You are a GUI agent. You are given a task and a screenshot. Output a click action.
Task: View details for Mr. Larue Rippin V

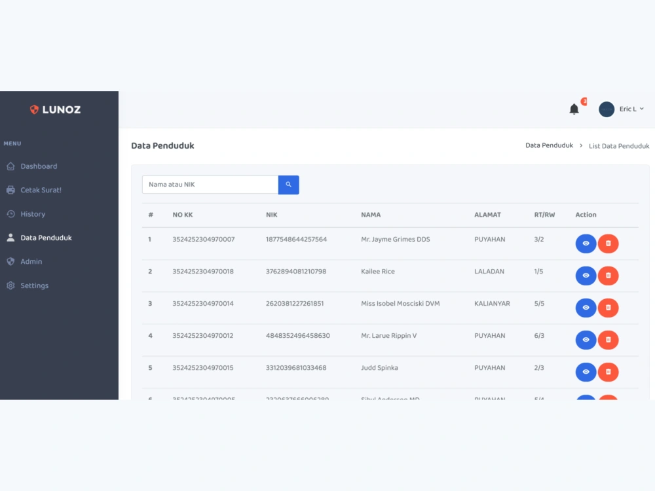[x=586, y=340]
